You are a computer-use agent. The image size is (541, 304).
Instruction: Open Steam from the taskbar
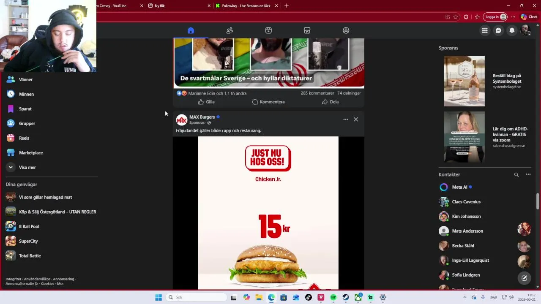coord(346,298)
